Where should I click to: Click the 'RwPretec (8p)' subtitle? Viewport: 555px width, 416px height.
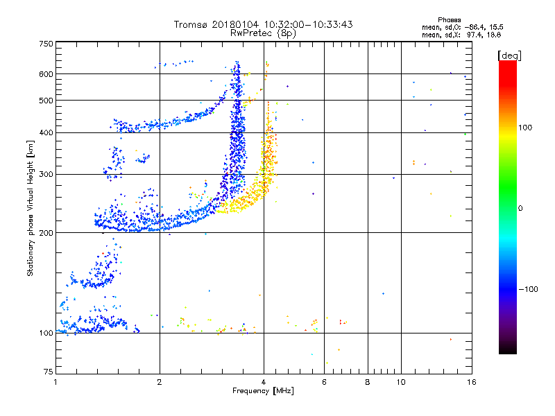point(263,33)
